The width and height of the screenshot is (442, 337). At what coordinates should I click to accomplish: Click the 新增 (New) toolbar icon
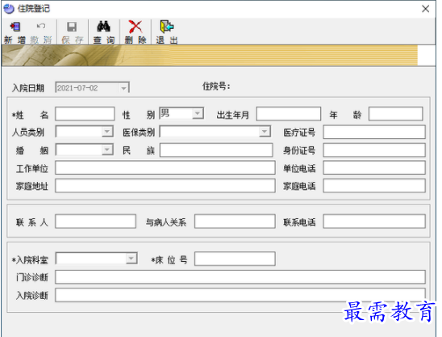[x=15, y=27]
